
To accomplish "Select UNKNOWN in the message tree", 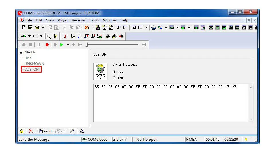I will [34, 63].
